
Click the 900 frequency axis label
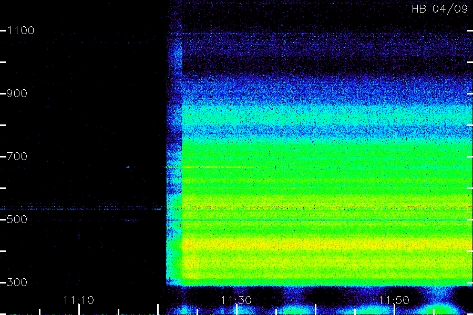pos(17,93)
